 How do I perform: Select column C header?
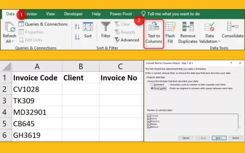point(120,66)
